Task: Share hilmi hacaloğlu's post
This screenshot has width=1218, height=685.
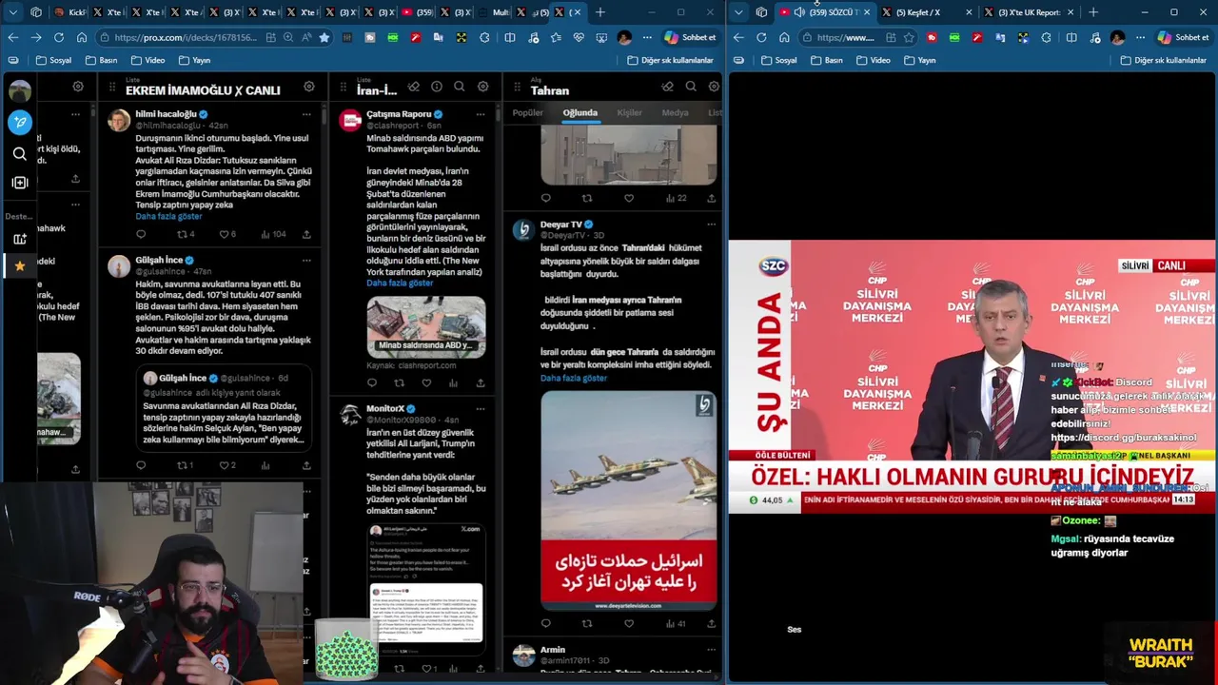Action: coord(306,234)
